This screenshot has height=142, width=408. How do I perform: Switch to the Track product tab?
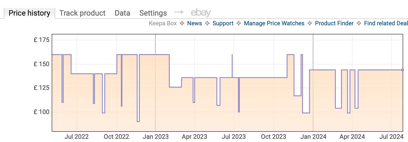[82, 13]
